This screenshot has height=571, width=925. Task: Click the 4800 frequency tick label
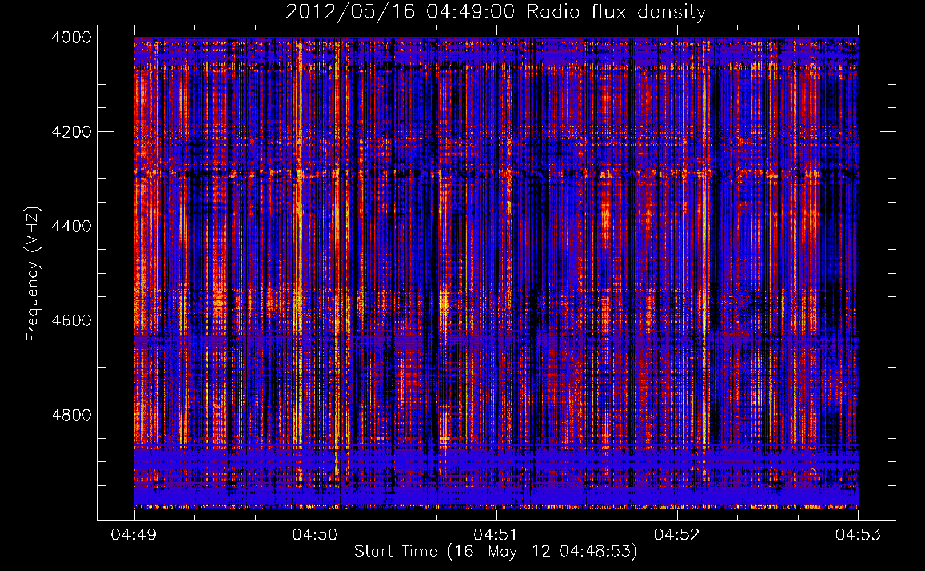click(71, 415)
